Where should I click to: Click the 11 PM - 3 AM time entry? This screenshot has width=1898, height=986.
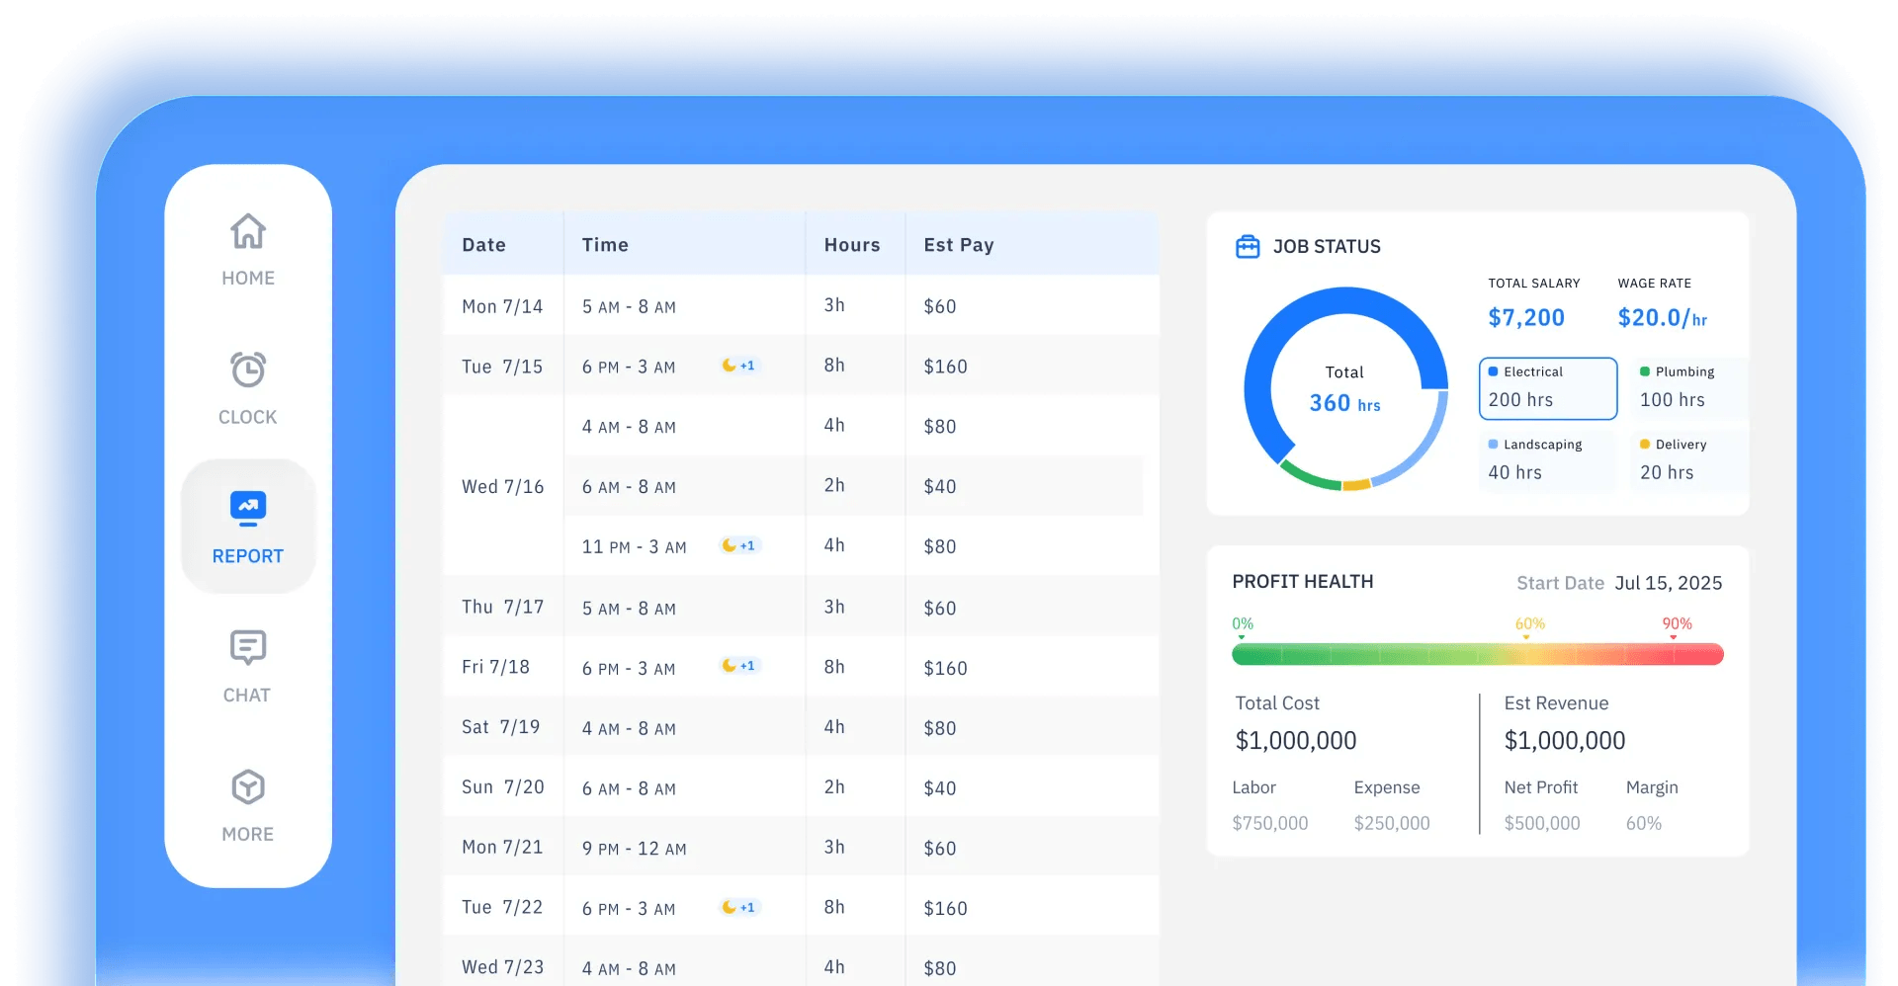point(634,546)
